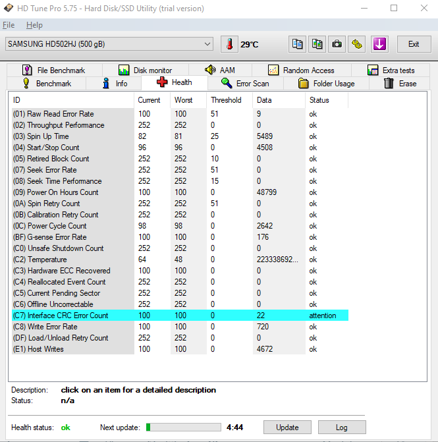The height and width of the screenshot is (442, 438).
Task: Select the (C4) Reallocated Event Count row
Action: (x=180, y=282)
